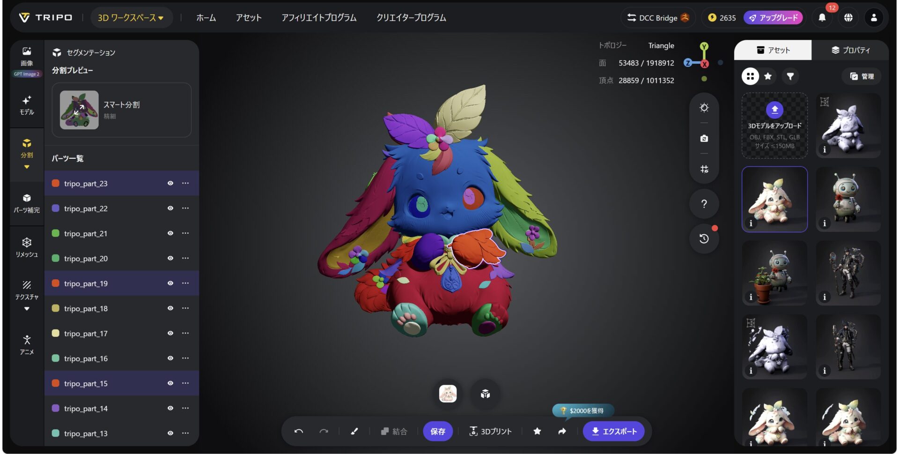The height and width of the screenshot is (454, 899).
Task: Open more options for tripo_part_23
Action: tap(185, 183)
